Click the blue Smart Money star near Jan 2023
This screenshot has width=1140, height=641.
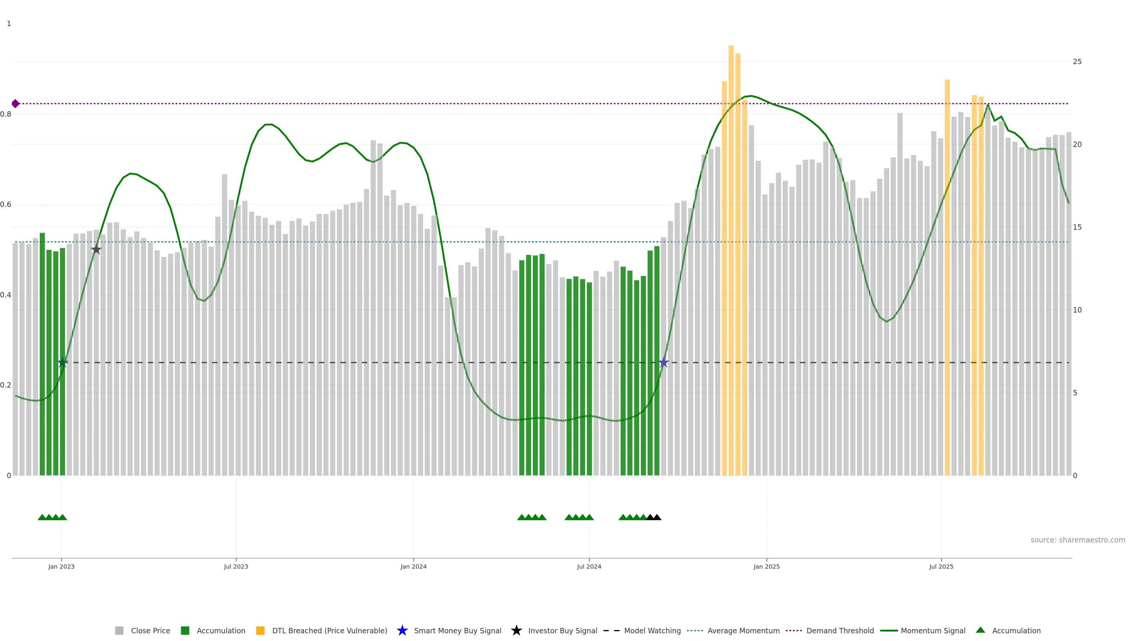63,363
